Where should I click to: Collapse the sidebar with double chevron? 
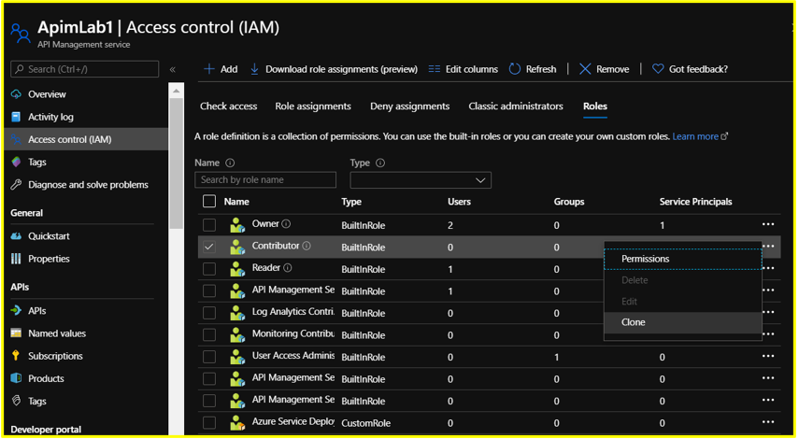(x=173, y=69)
